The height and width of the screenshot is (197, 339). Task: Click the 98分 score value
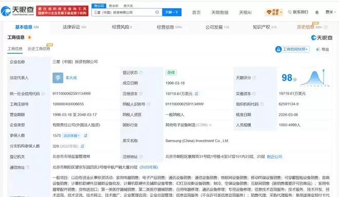[x=289, y=78]
